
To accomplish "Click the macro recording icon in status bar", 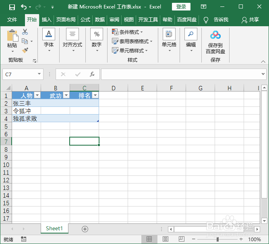I will tap(23, 239).
